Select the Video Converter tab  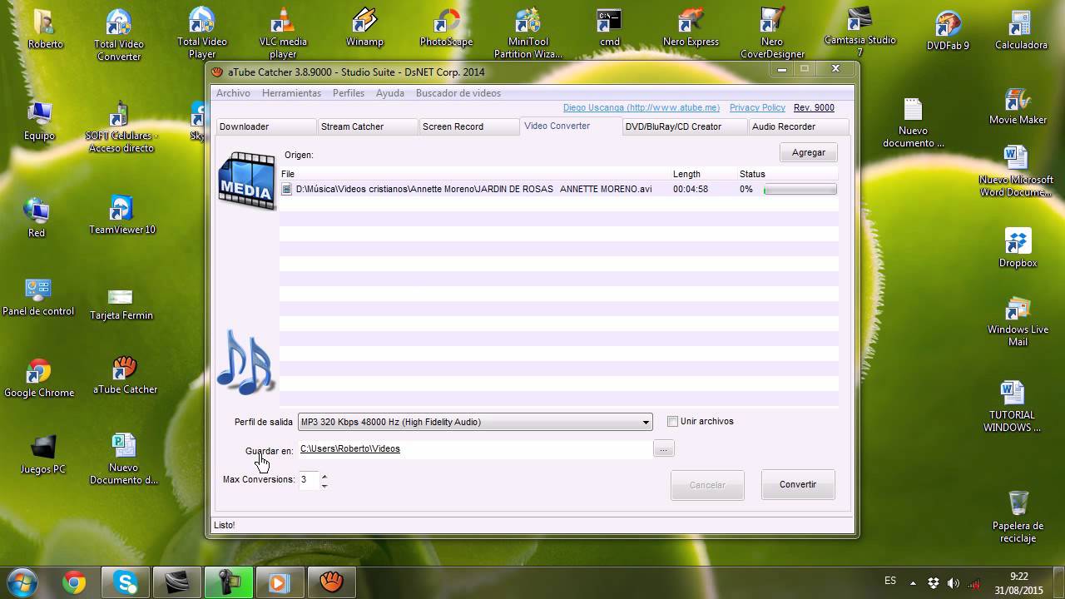coord(571,126)
